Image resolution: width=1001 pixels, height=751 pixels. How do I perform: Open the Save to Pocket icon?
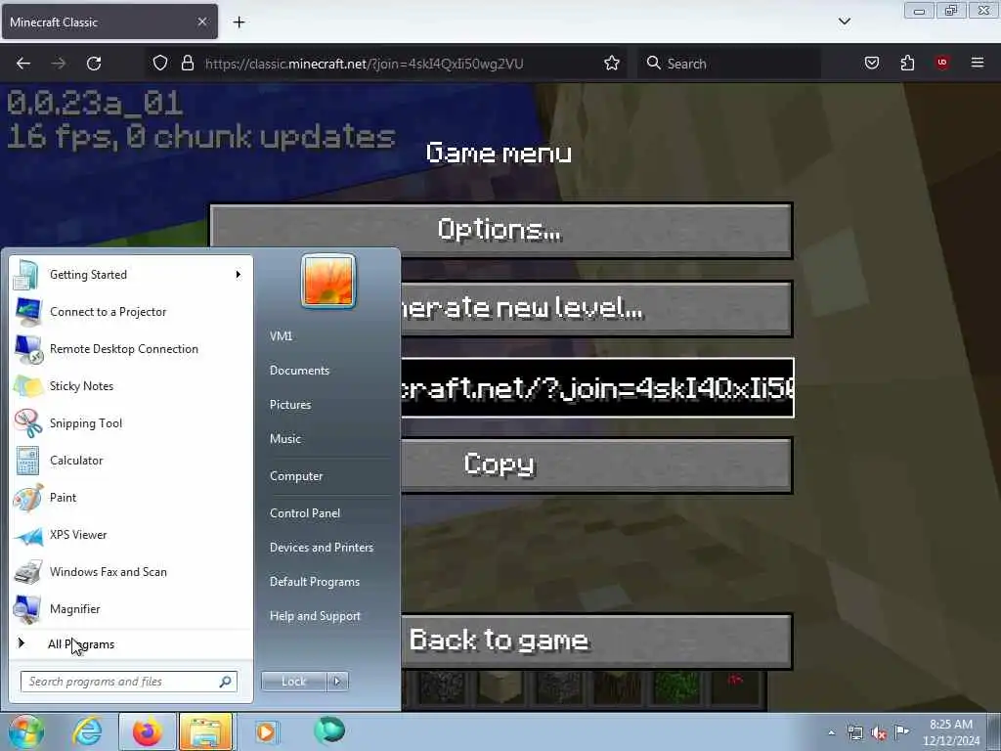coord(871,63)
